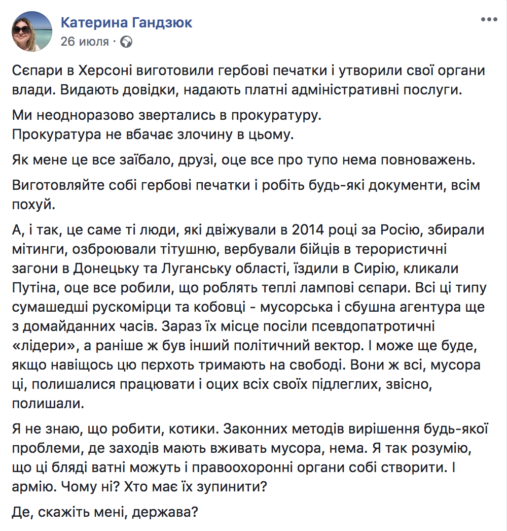Click the "26 июля" post timestamp
The width and height of the screenshot is (507, 531).
[x=85, y=42]
